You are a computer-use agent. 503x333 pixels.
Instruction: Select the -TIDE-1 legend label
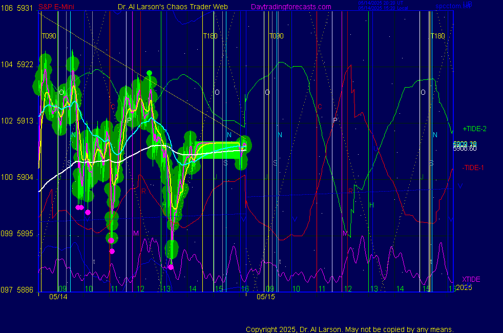pos(473,168)
